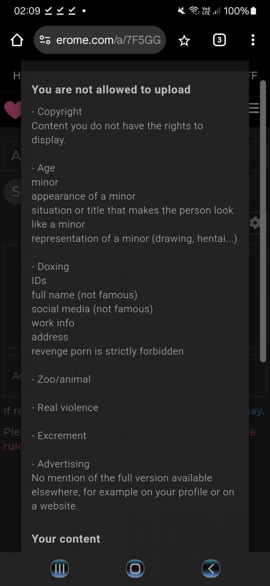The width and height of the screenshot is (270, 586).
Task: Open the upload settings gear icon
Action: pyautogui.click(x=255, y=223)
